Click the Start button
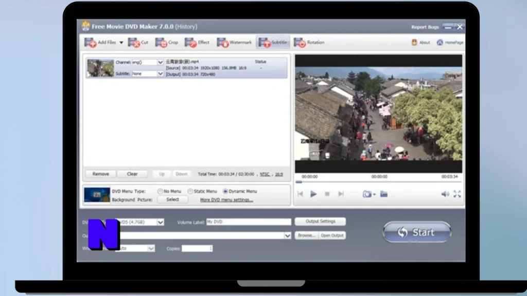The width and height of the screenshot is (527, 296). click(417, 232)
